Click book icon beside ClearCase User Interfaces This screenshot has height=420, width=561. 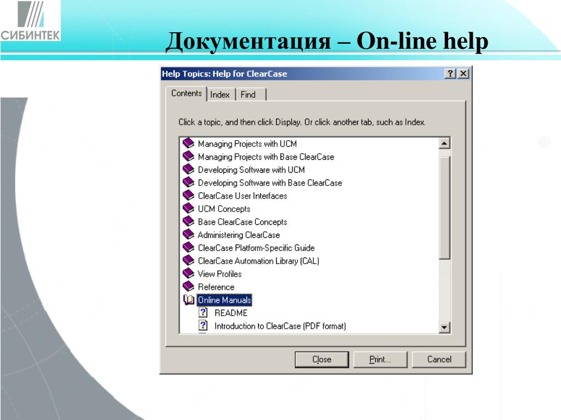188,195
